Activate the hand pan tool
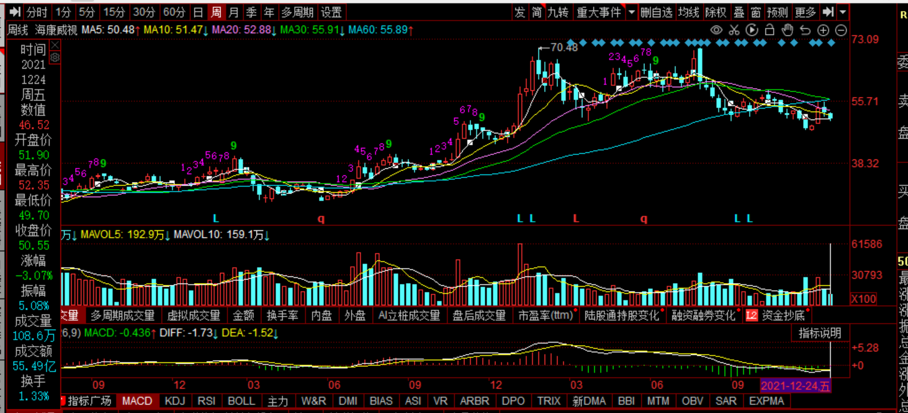This screenshot has width=908, height=413. point(787,30)
